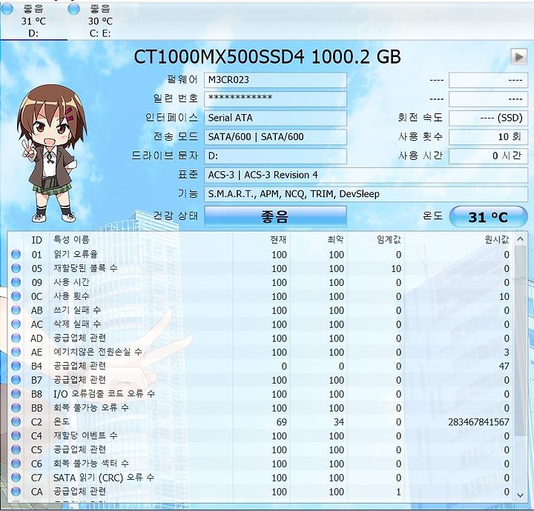Select the 예기치않은 전원손실 수 row
The image size is (534, 511).
(x=260, y=352)
